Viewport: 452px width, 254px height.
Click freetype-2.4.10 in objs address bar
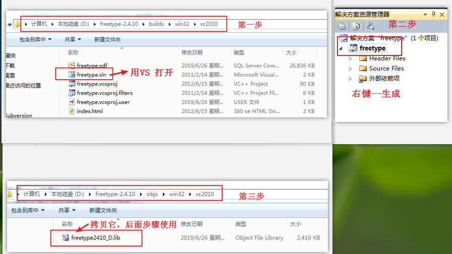[115, 194]
